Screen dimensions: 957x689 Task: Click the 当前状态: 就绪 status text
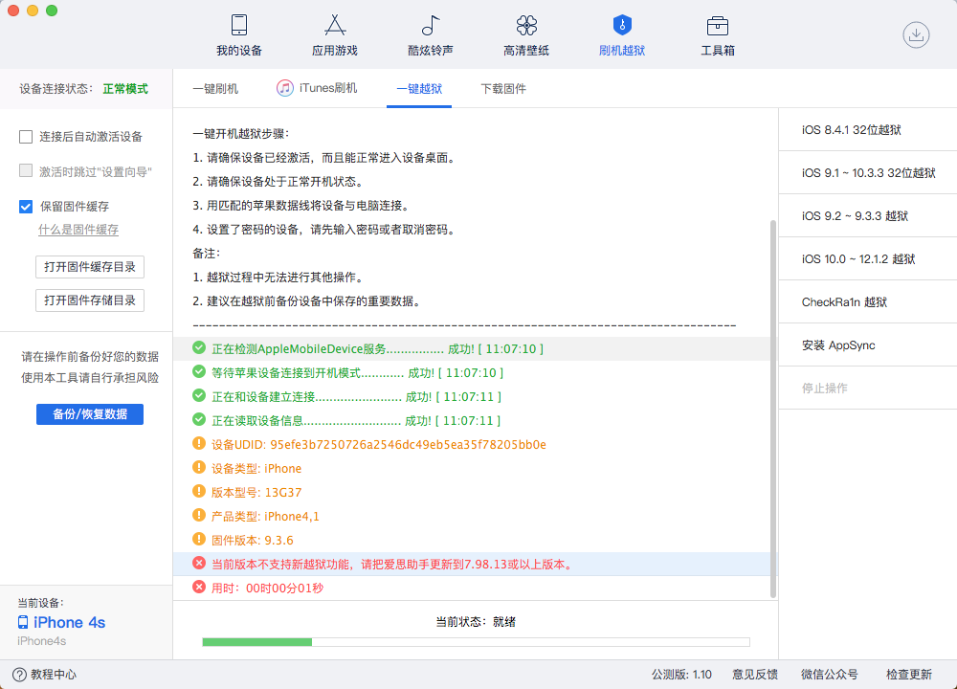point(476,622)
